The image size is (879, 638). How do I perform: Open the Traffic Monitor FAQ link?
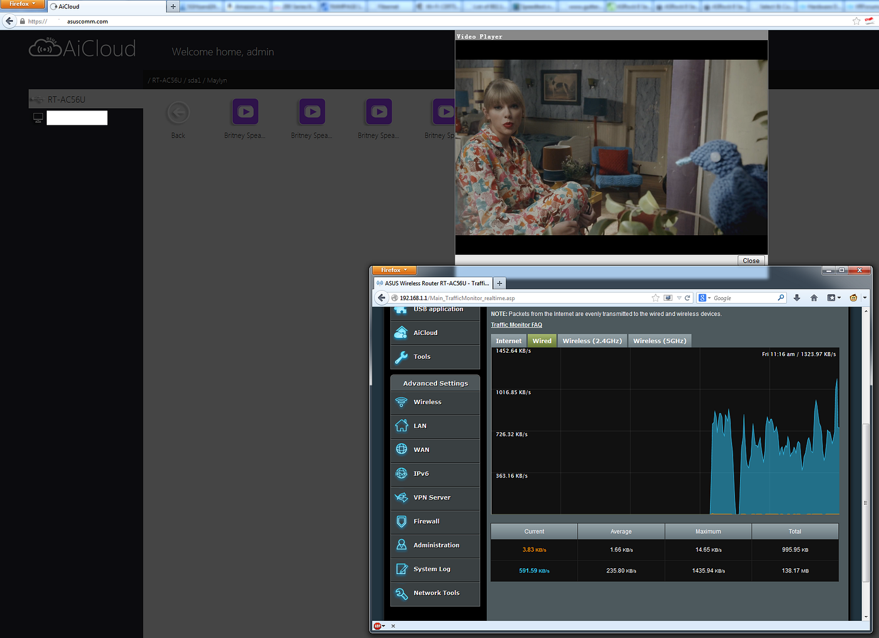click(516, 325)
